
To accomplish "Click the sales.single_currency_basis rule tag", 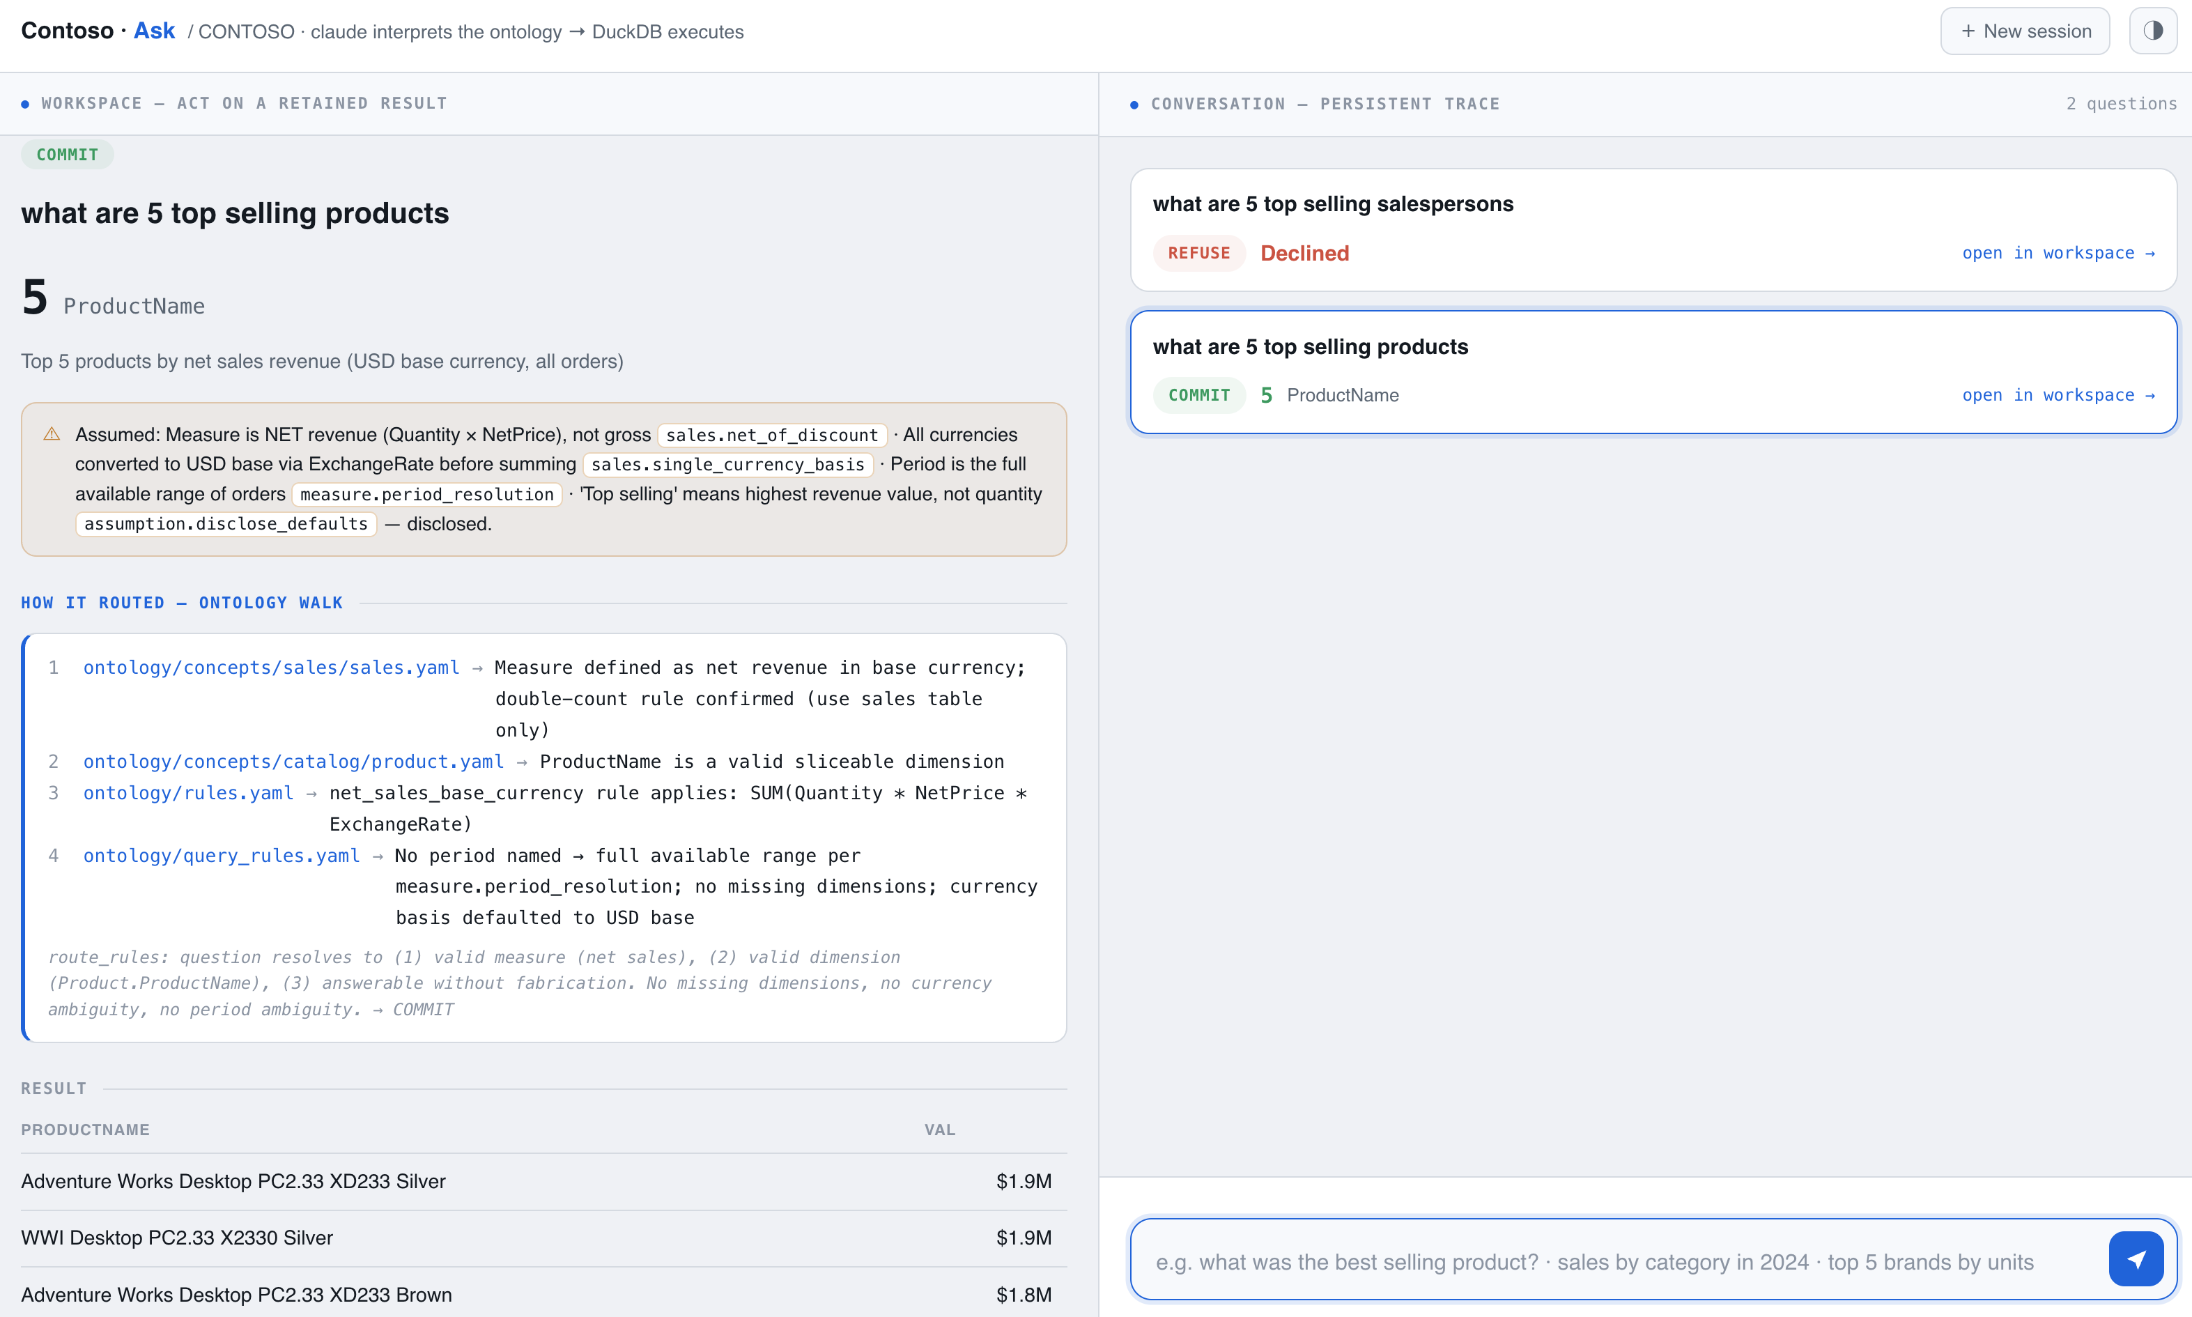I will pyautogui.click(x=727, y=464).
